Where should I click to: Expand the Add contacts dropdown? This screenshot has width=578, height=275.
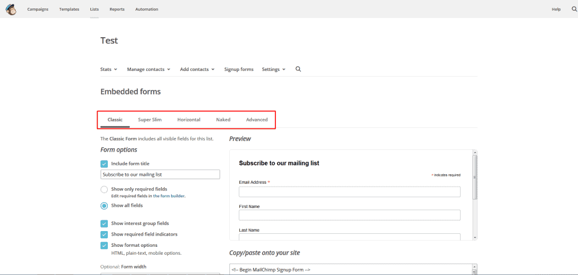click(x=197, y=69)
